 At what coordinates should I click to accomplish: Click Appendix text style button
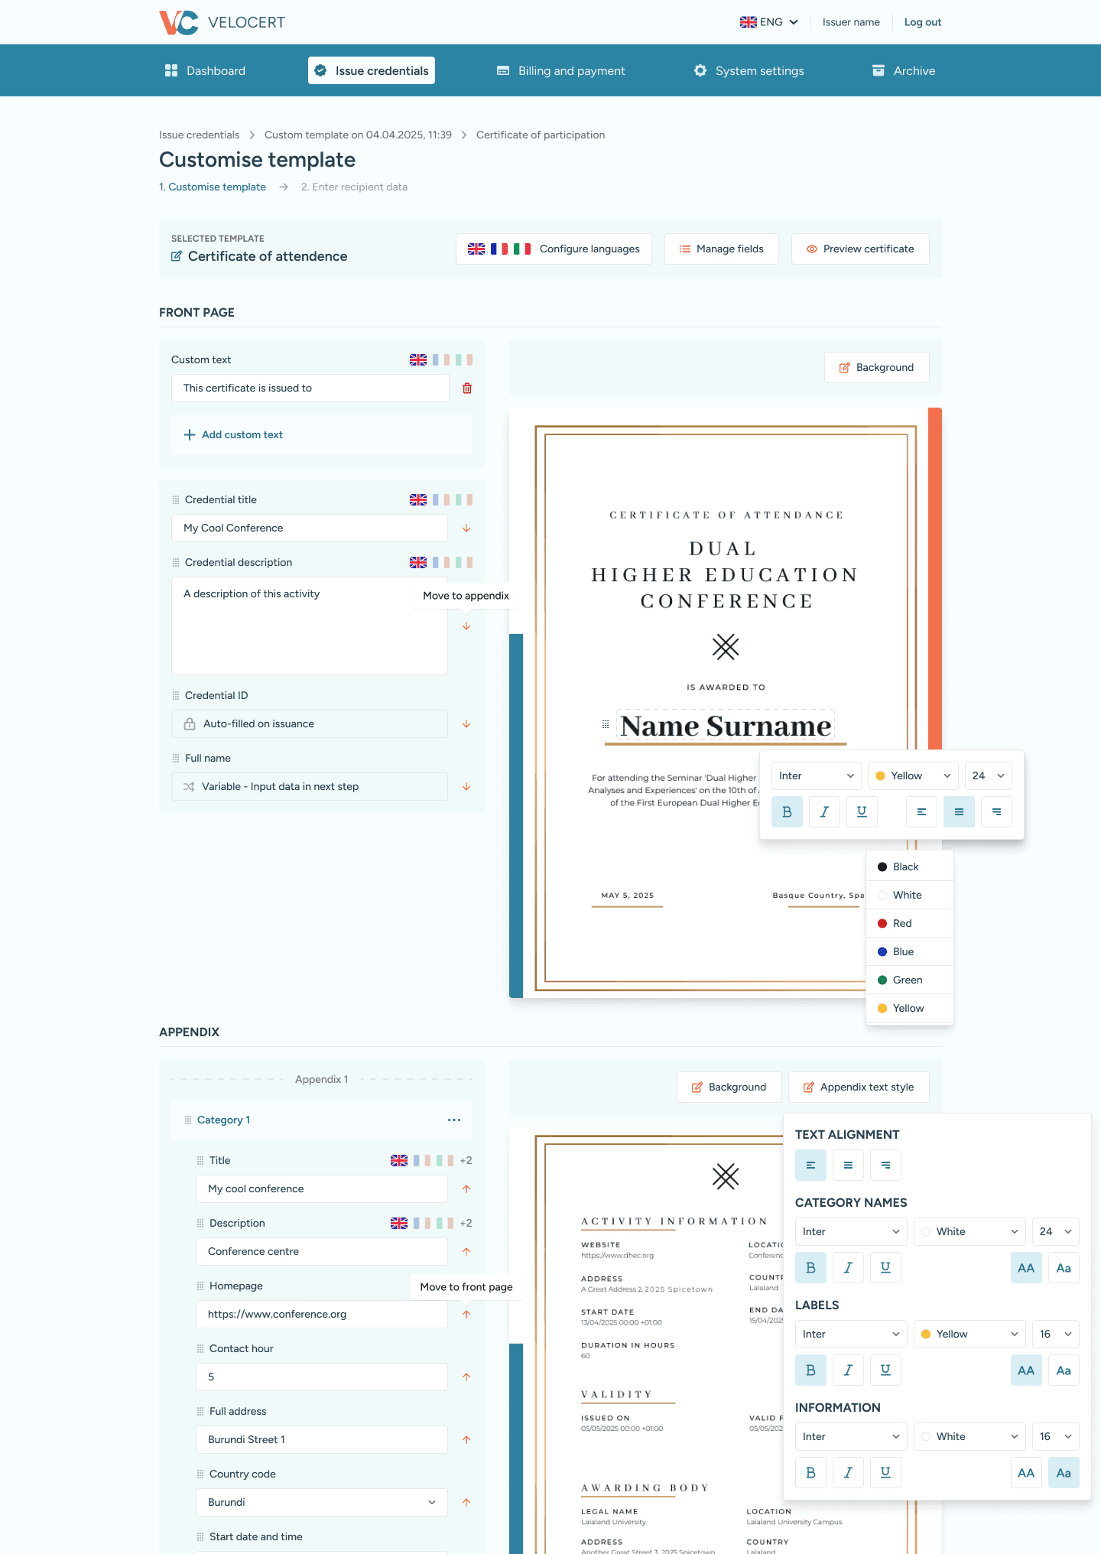(x=859, y=1087)
